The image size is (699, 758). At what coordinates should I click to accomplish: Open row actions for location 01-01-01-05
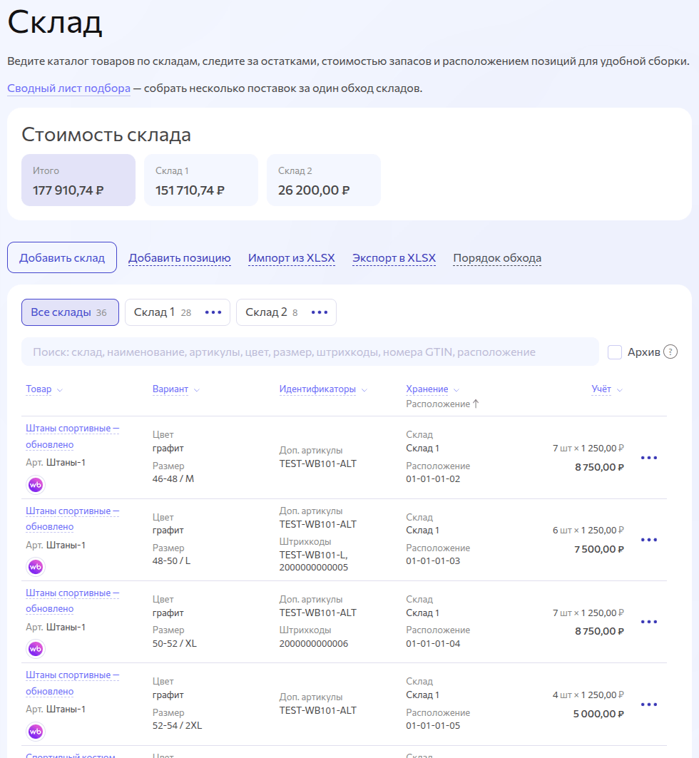649,705
